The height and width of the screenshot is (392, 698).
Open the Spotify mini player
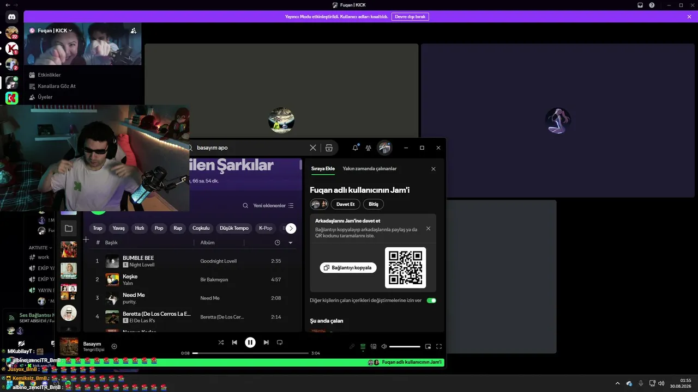click(x=428, y=346)
